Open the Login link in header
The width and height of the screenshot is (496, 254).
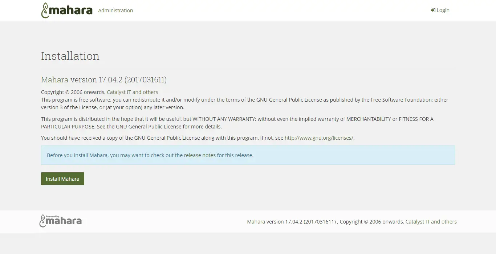pos(440,10)
